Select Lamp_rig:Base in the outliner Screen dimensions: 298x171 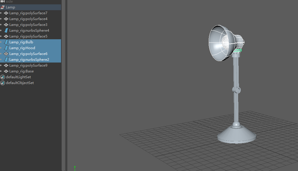(x=22, y=71)
